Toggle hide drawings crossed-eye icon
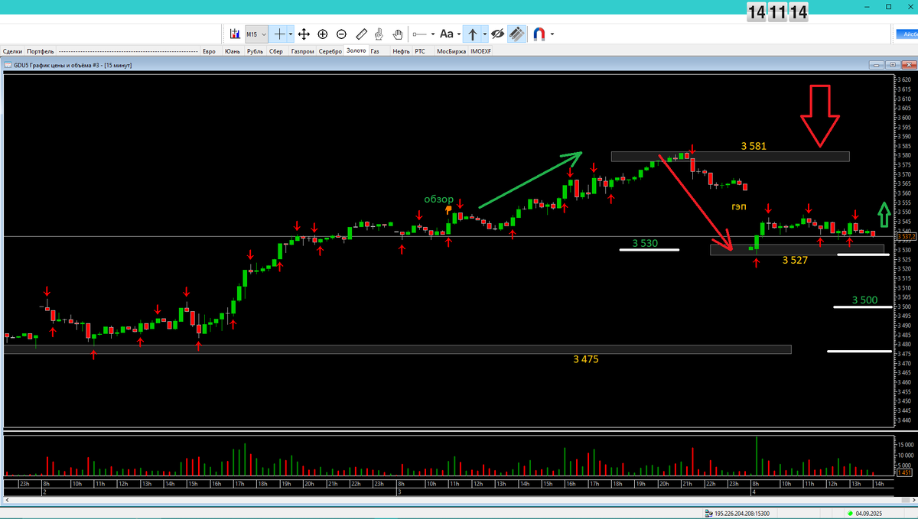This screenshot has height=519, width=918. coord(497,34)
